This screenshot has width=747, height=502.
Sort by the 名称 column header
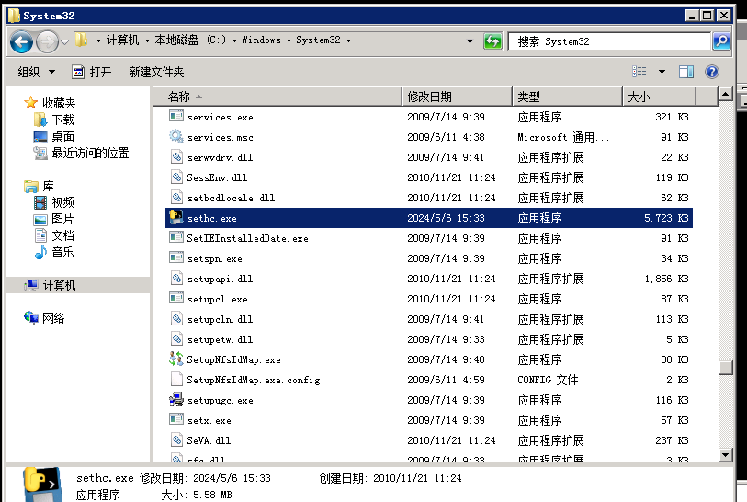[x=277, y=97]
